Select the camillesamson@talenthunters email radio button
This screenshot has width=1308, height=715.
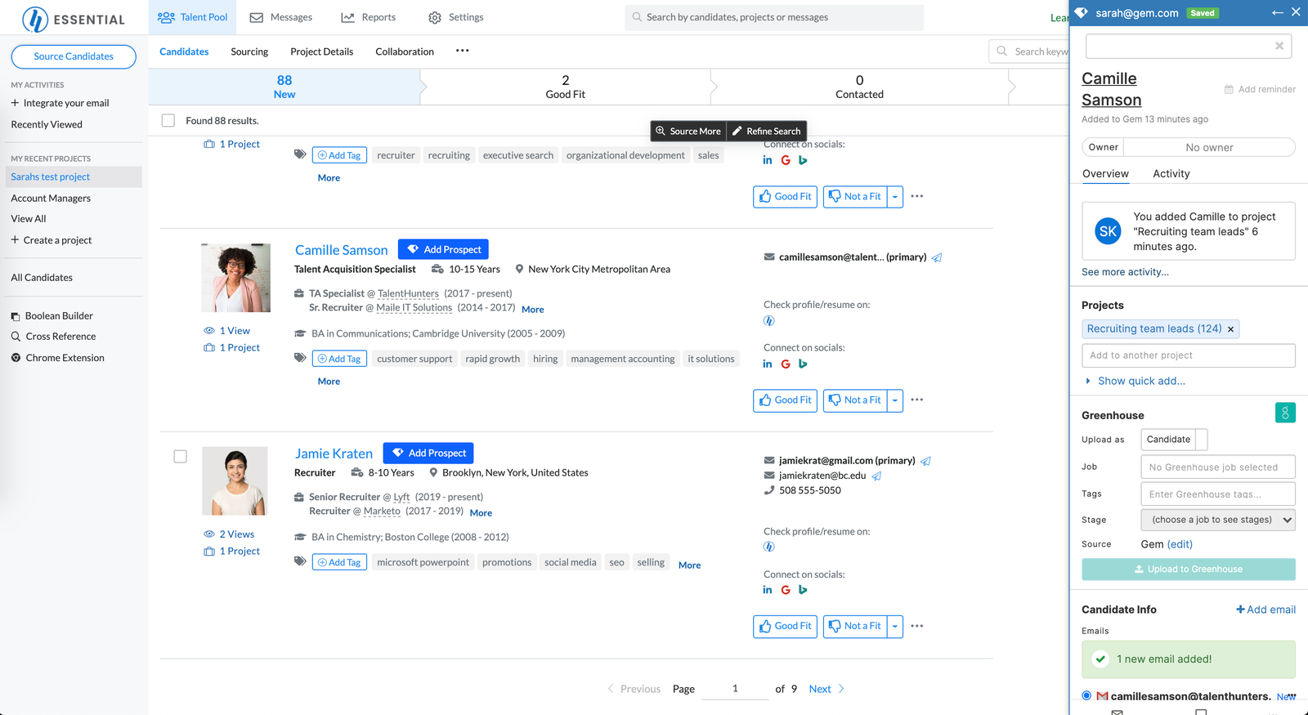point(1086,695)
